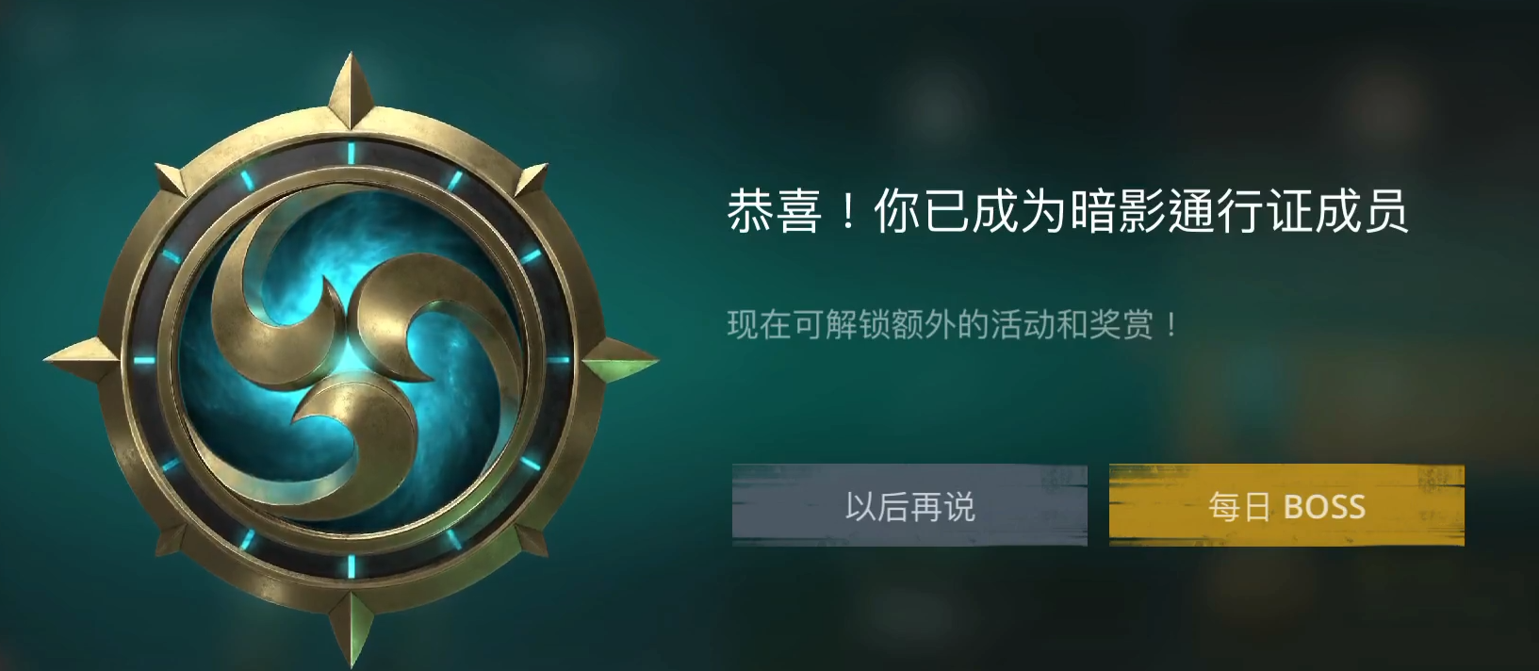Click the word BOSS on yellow button
The height and width of the screenshot is (671, 1539).
pyautogui.click(x=1324, y=507)
